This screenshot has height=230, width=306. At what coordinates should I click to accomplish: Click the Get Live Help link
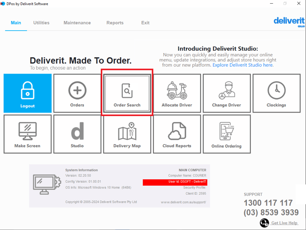tap(285, 223)
